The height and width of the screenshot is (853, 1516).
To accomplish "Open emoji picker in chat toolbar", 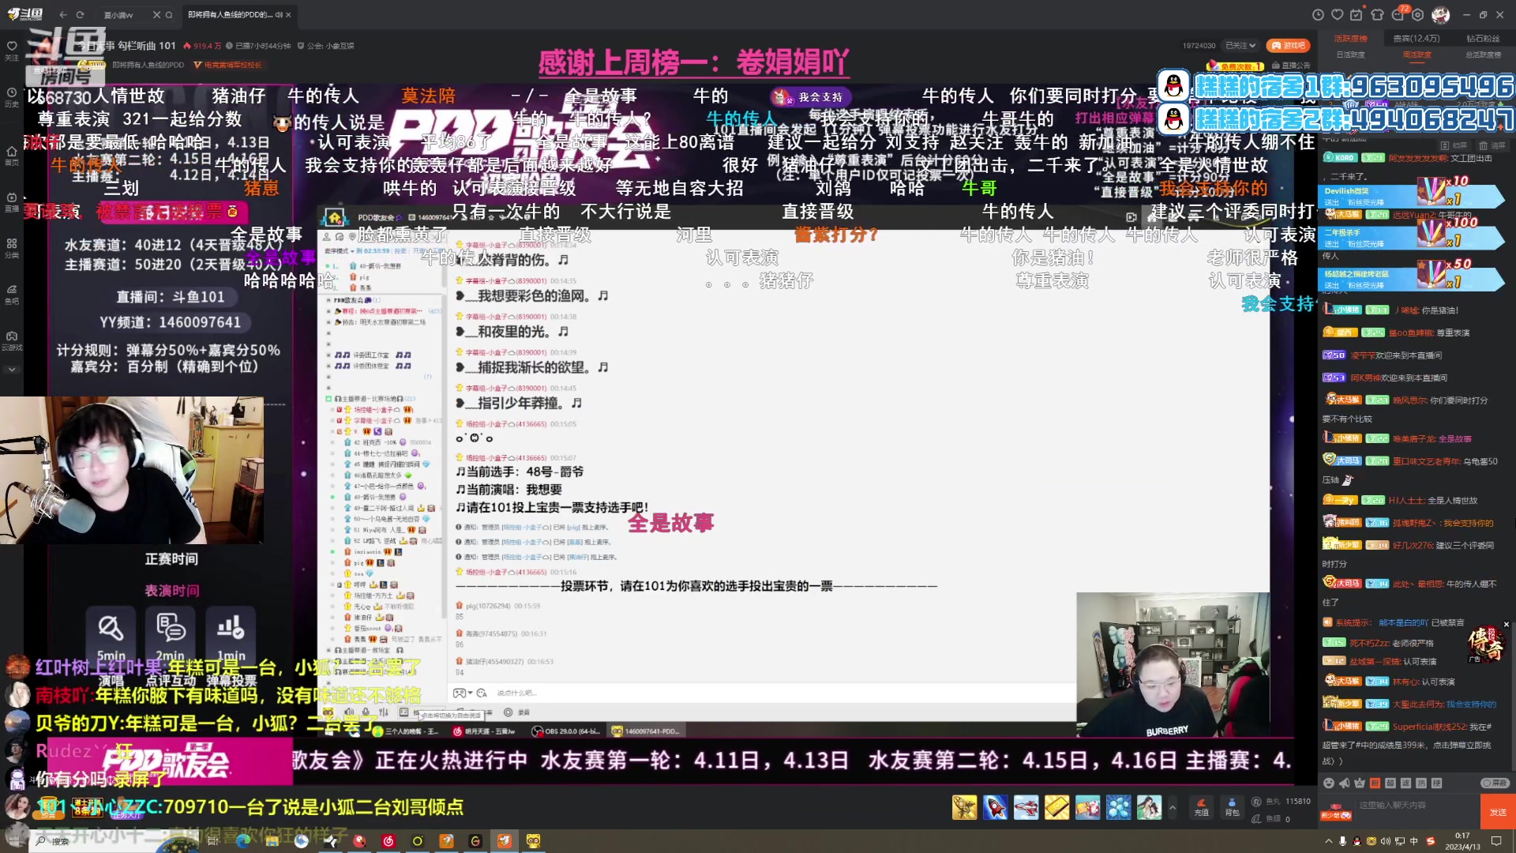I will (x=1329, y=783).
